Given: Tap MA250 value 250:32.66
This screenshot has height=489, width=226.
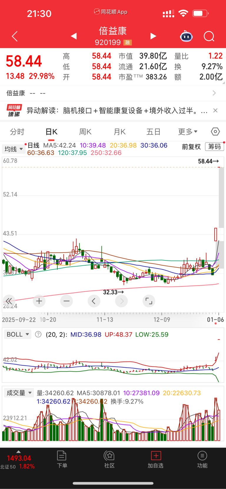Looking at the screenshot, I should 106,153.
